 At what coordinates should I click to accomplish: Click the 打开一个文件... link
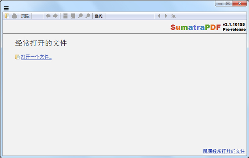pos(36,57)
